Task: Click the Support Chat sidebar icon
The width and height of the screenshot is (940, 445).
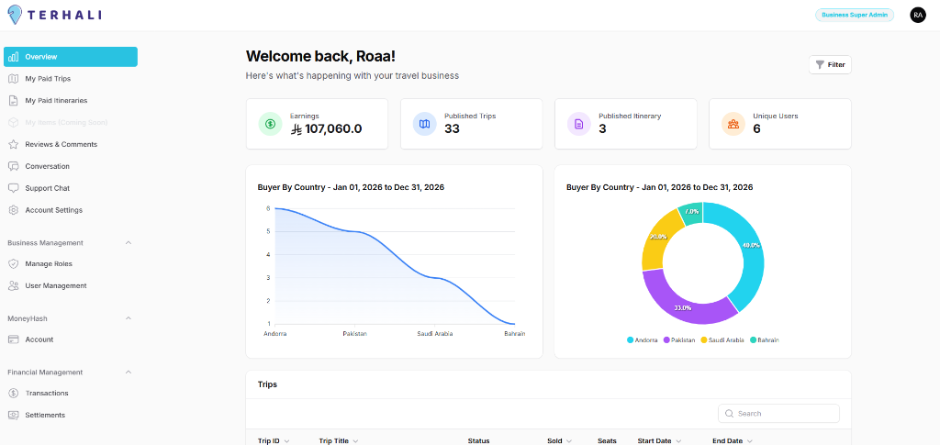Action: (x=14, y=188)
